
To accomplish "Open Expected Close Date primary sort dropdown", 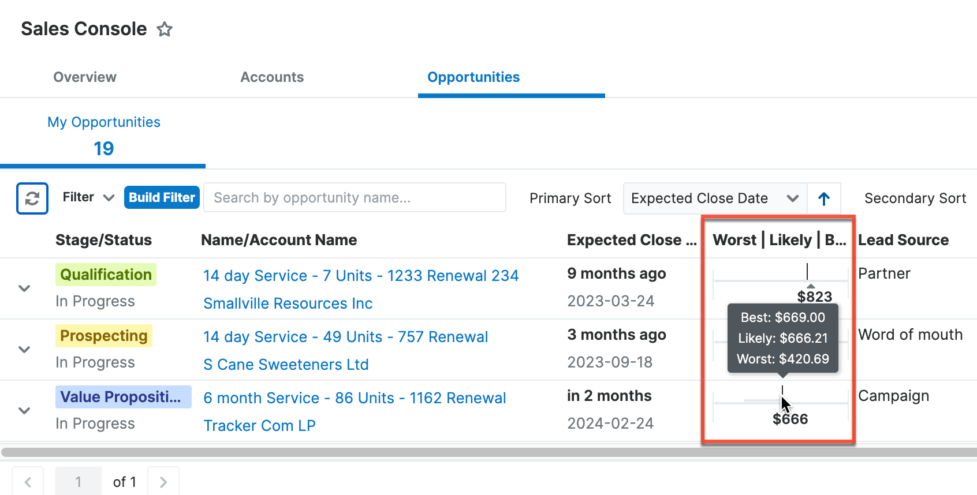I will tap(715, 198).
